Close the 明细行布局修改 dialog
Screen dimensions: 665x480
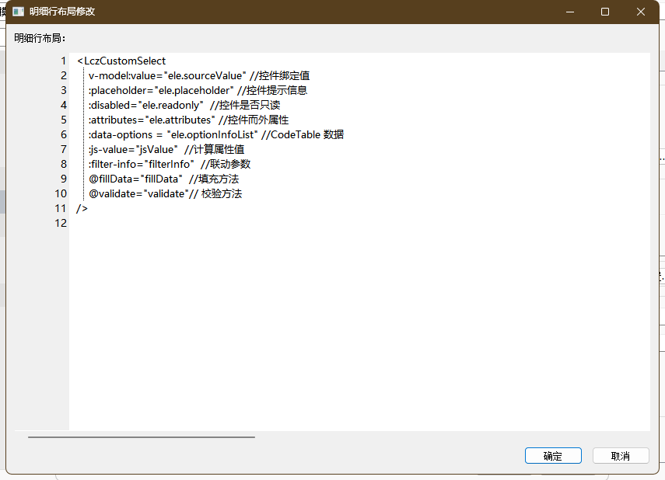pyautogui.click(x=641, y=12)
